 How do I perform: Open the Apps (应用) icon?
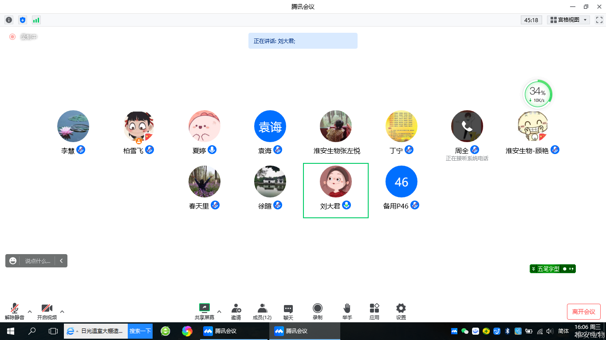click(x=374, y=311)
